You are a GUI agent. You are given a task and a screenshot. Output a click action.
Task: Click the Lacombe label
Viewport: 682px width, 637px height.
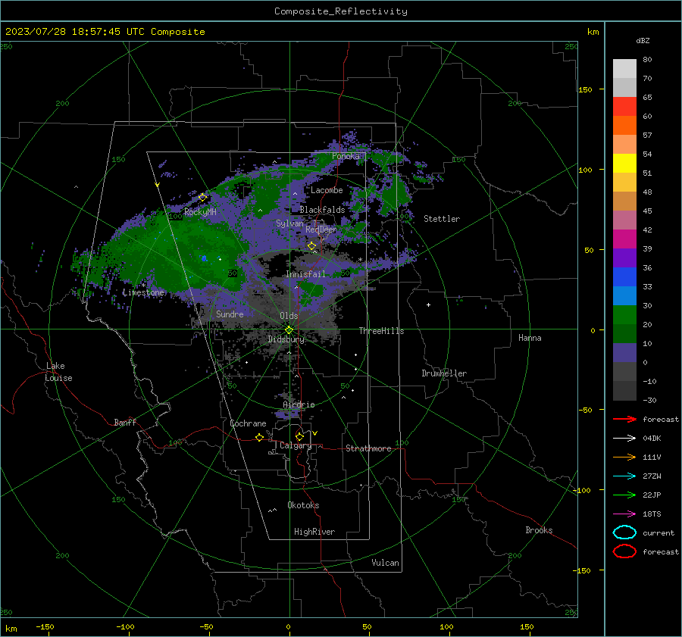(327, 190)
